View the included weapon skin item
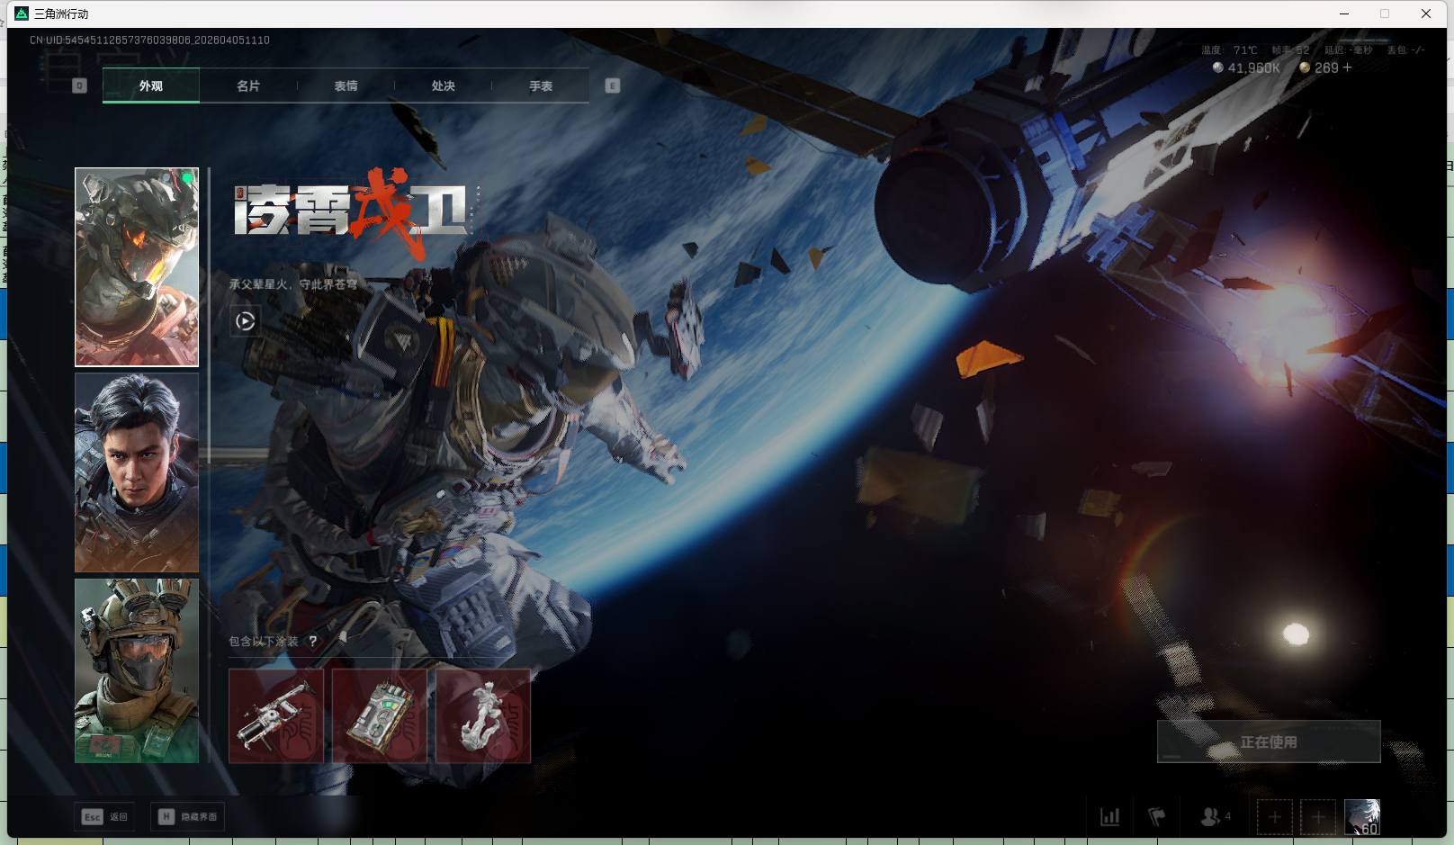 [x=276, y=715]
